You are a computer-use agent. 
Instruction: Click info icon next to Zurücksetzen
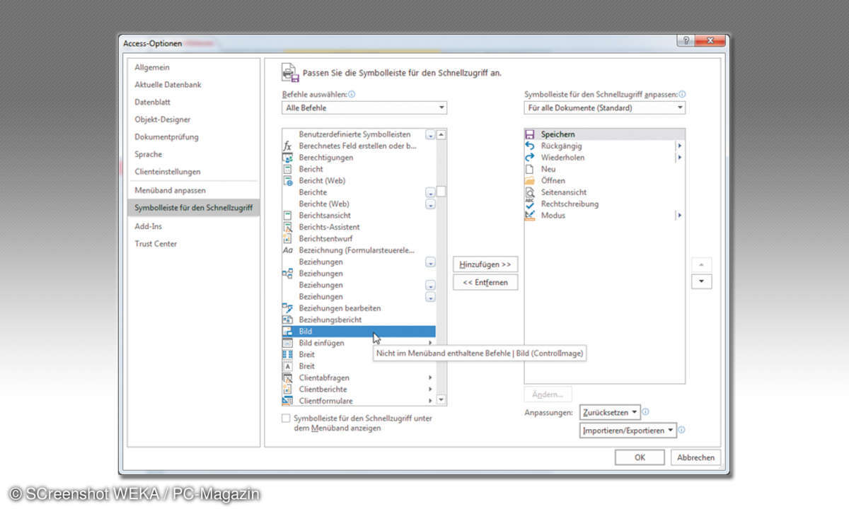click(646, 412)
